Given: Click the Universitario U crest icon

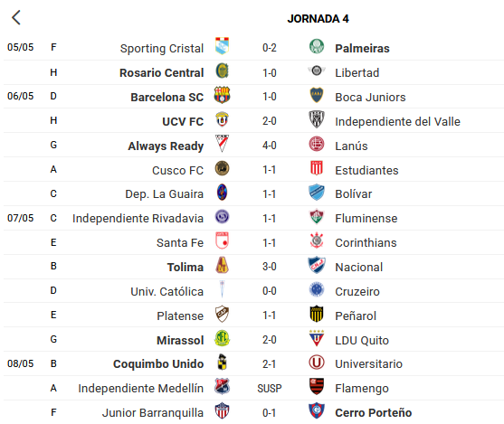Looking at the screenshot, I should (317, 363).
